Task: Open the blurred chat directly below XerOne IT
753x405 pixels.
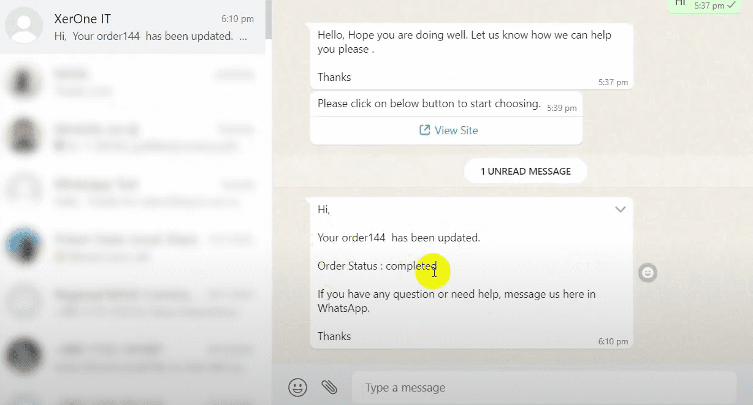Action: tap(135, 81)
